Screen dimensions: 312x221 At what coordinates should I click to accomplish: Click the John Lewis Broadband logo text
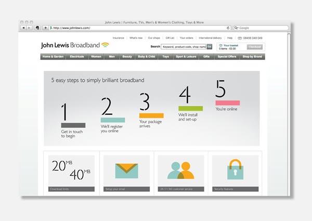(x=70, y=45)
